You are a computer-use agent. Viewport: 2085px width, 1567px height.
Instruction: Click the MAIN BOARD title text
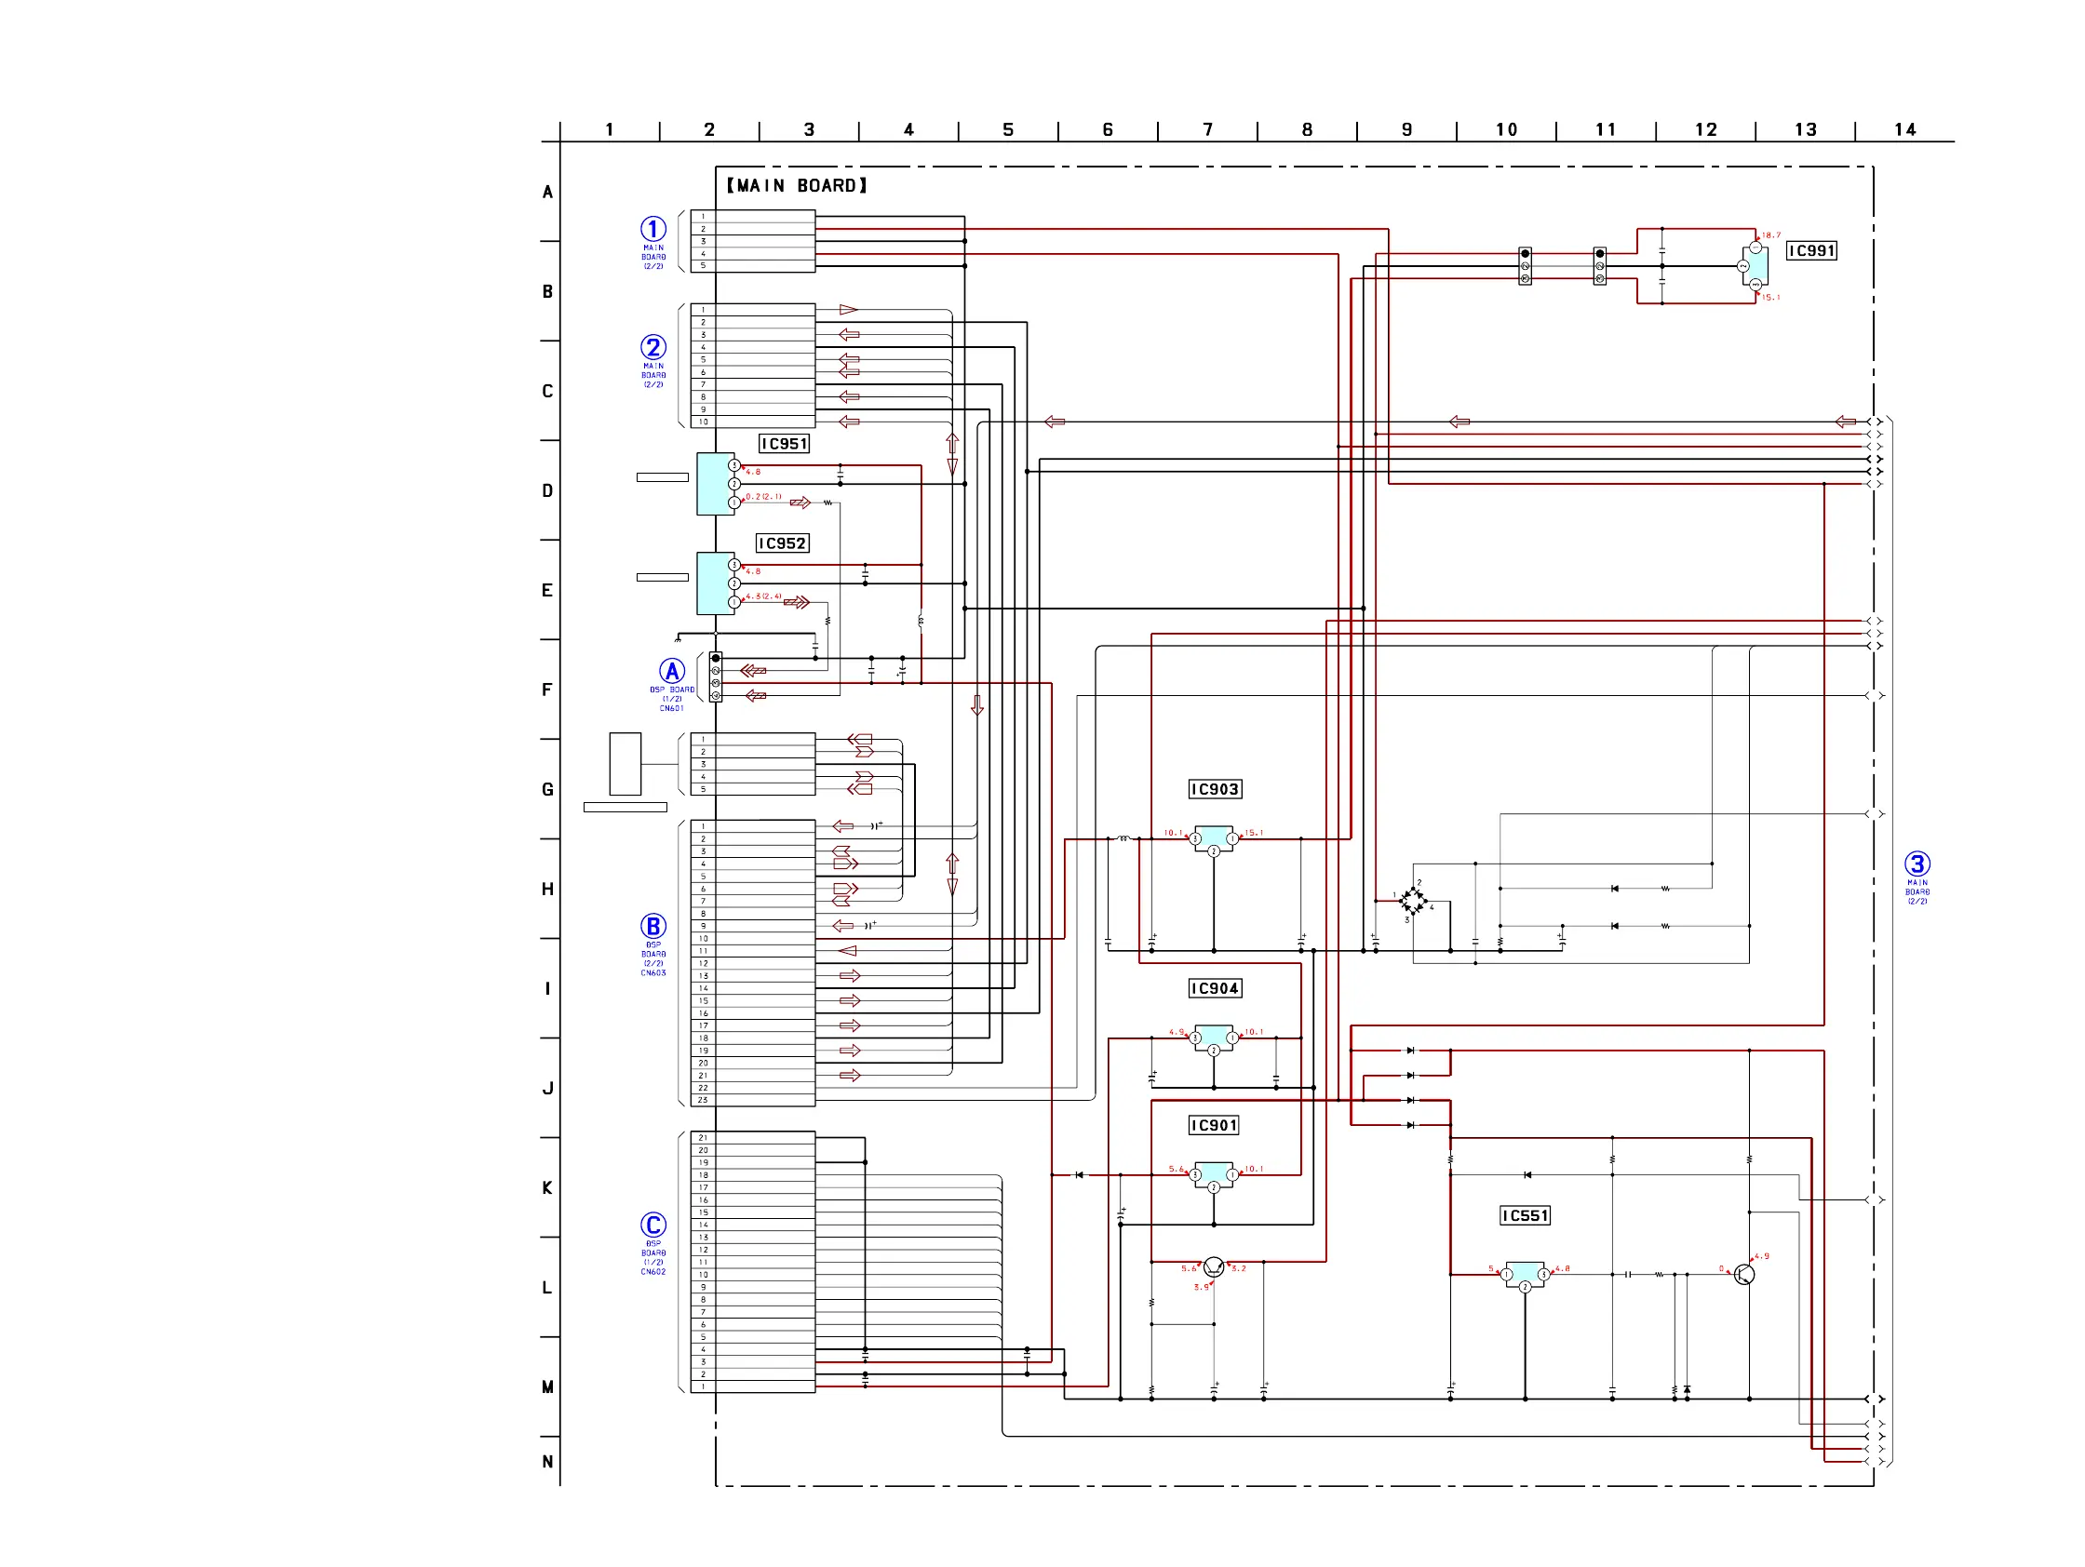pyautogui.click(x=797, y=185)
